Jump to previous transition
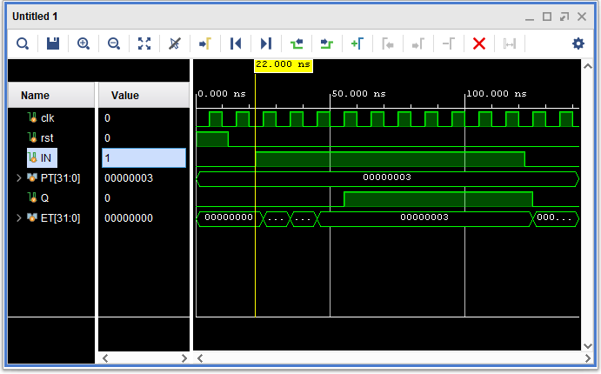Screen dimensions: 601x374 tap(297, 43)
